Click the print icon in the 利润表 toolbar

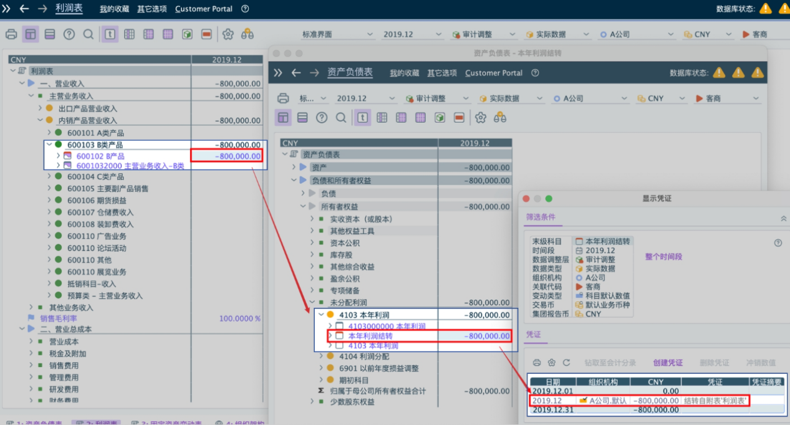(11, 34)
